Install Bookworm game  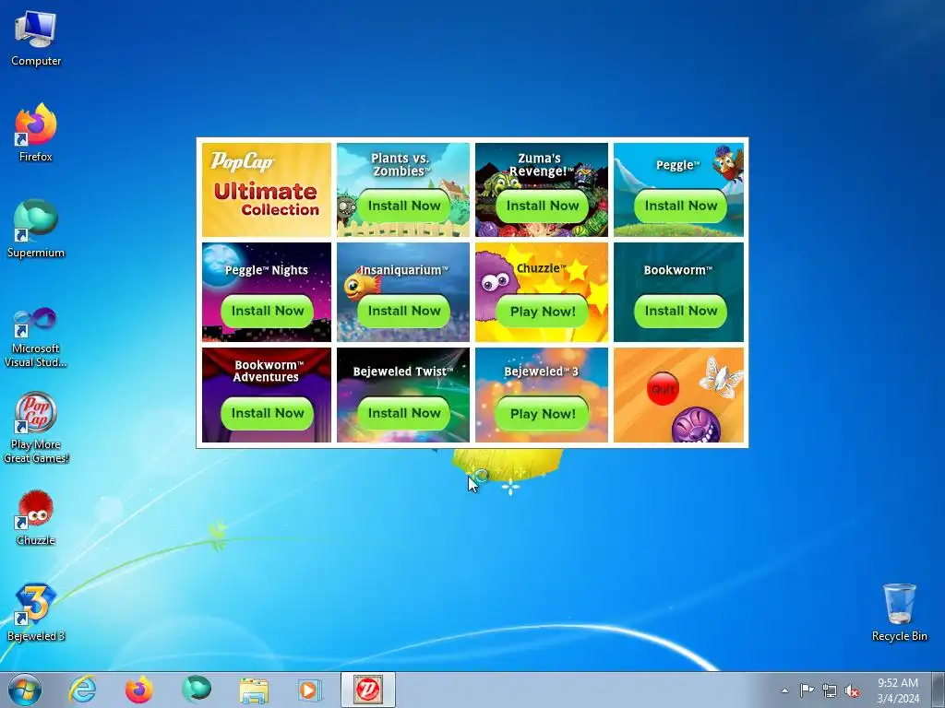click(680, 312)
